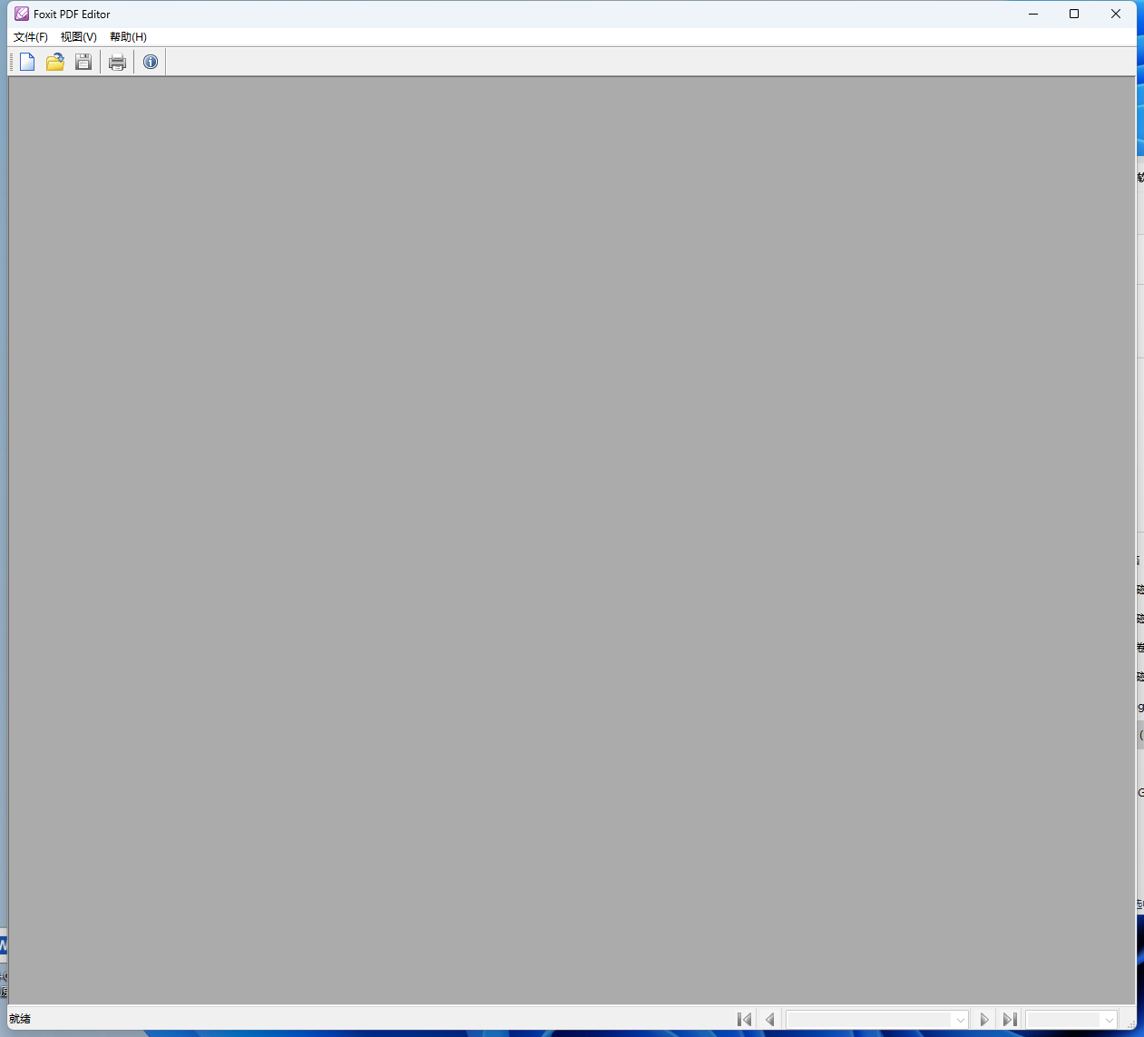Open the 文件(F) menu
This screenshot has width=1144, height=1037.
point(31,37)
